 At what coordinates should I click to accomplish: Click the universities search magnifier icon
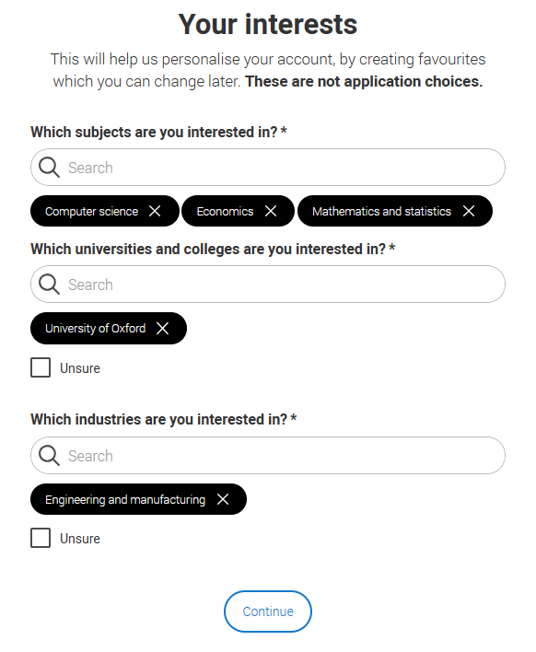click(49, 285)
